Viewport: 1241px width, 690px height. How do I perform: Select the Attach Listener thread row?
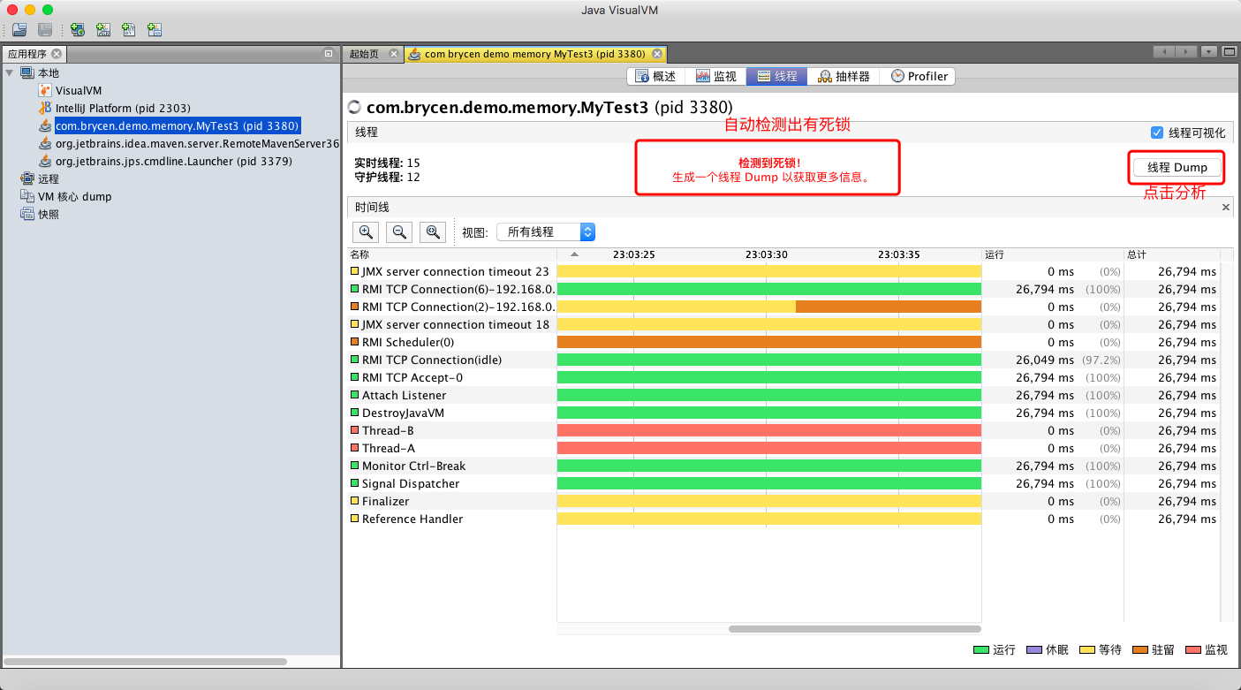[783, 395]
